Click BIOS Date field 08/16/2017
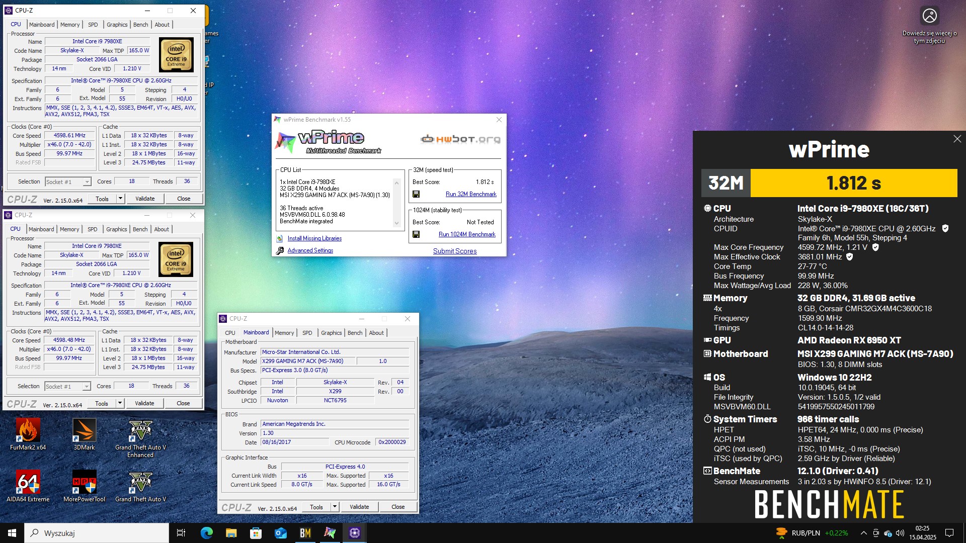The height and width of the screenshot is (543, 966). click(x=294, y=442)
